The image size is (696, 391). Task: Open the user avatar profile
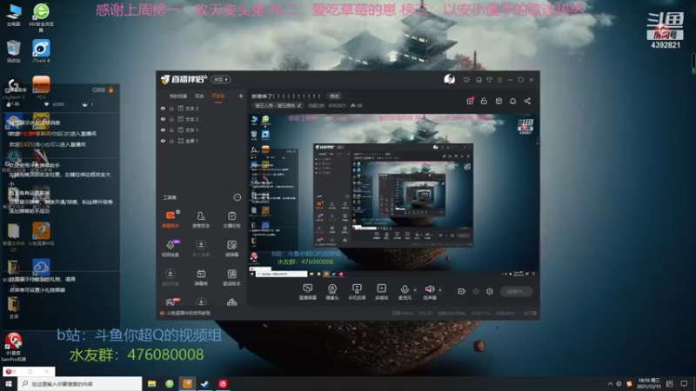[x=449, y=79]
